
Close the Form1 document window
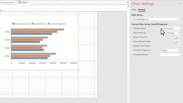pos(128,2)
